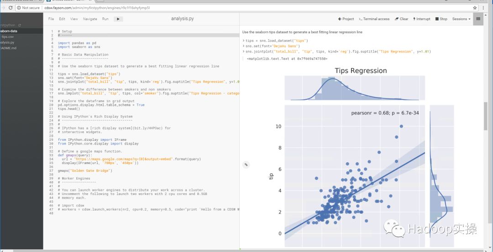Expand the Sessions dropdown
This screenshot has width=493, height=252.
(x=461, y=19)
